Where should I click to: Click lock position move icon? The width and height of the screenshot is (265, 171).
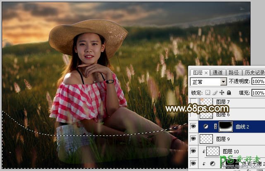(x=222, y=92)
